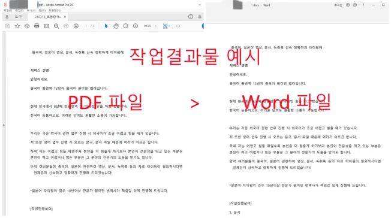The width and height of the screenshot is (391, 218).
Task: Print the PDF with the printer icon
Action: 37,26
